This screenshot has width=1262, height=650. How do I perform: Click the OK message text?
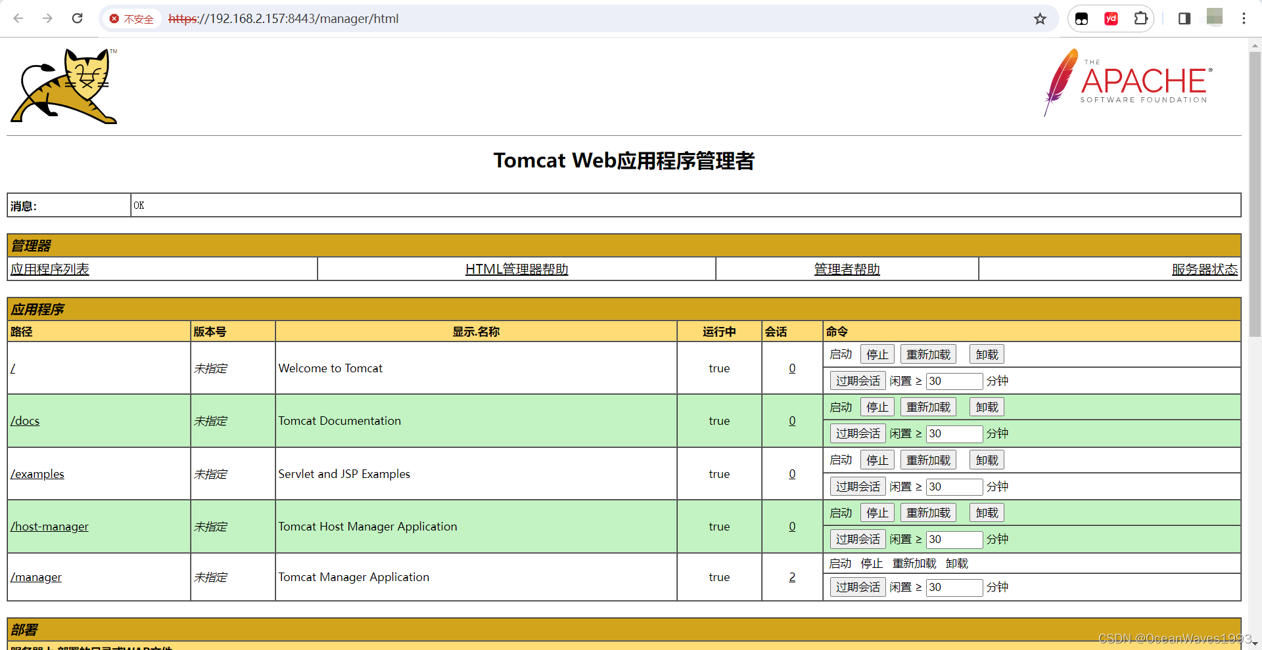pos(139,206)
